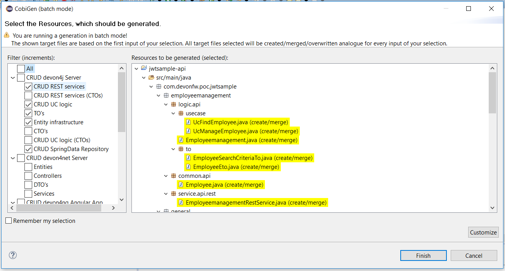Collapse the employeemanagement package node
This screenshot has width=505, height=271.
click(159, 96)
